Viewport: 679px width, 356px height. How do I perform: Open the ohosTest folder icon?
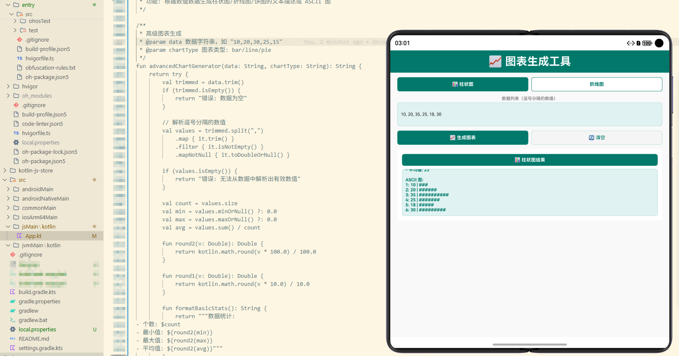(23, 21)
